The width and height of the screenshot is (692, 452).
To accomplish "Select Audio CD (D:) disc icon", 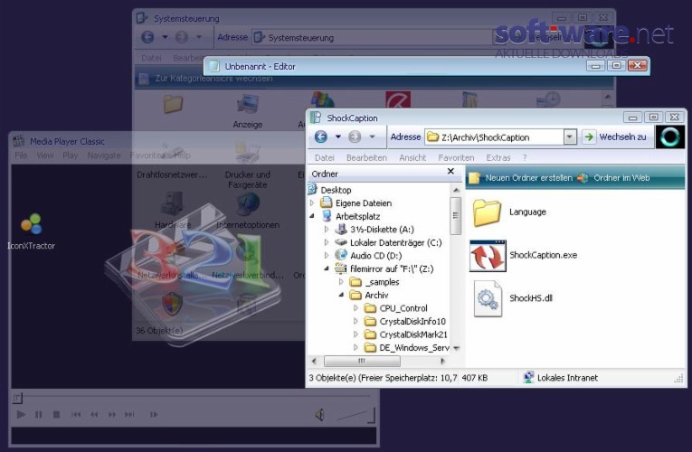I will pyautogui.click(x=341, y=255).
